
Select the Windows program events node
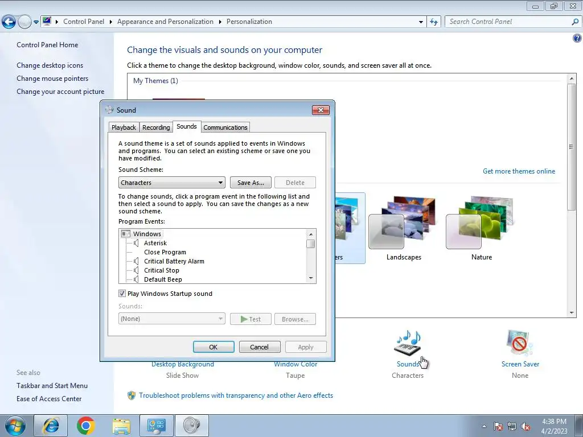[147, 234]
